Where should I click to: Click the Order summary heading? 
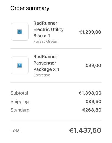click(30, 8)
